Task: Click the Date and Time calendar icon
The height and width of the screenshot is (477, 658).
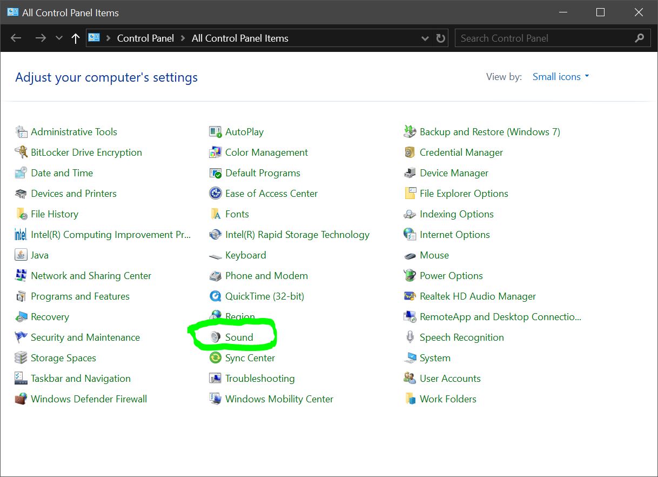Action: pos(21,173)
